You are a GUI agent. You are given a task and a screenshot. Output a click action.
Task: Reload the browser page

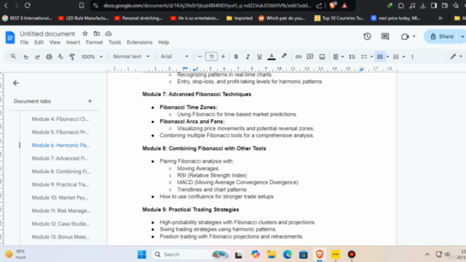[x=28, y=5]
